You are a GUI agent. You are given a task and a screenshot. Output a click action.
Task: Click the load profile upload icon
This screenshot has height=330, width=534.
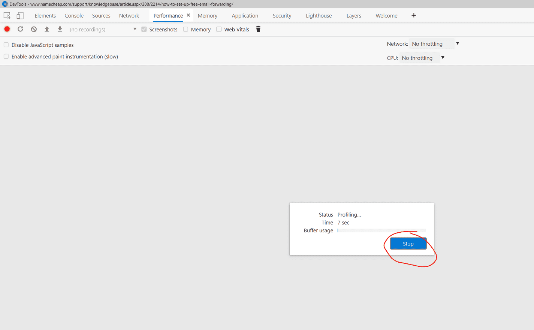pyautogui.click(x=47, y=29)
